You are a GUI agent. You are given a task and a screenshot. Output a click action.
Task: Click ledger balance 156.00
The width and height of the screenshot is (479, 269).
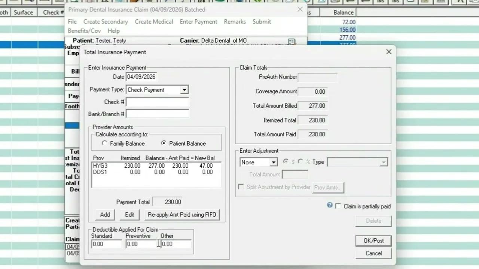pyautogui.click(x=347, y=30)
